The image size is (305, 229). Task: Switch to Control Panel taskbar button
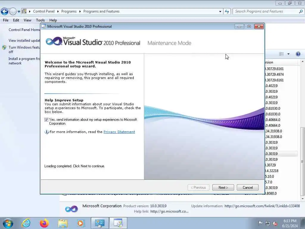[99, 223]
